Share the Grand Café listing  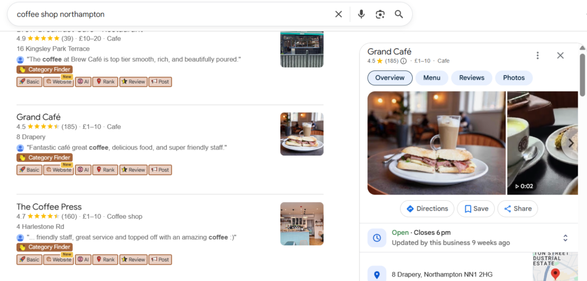(518, 208)
